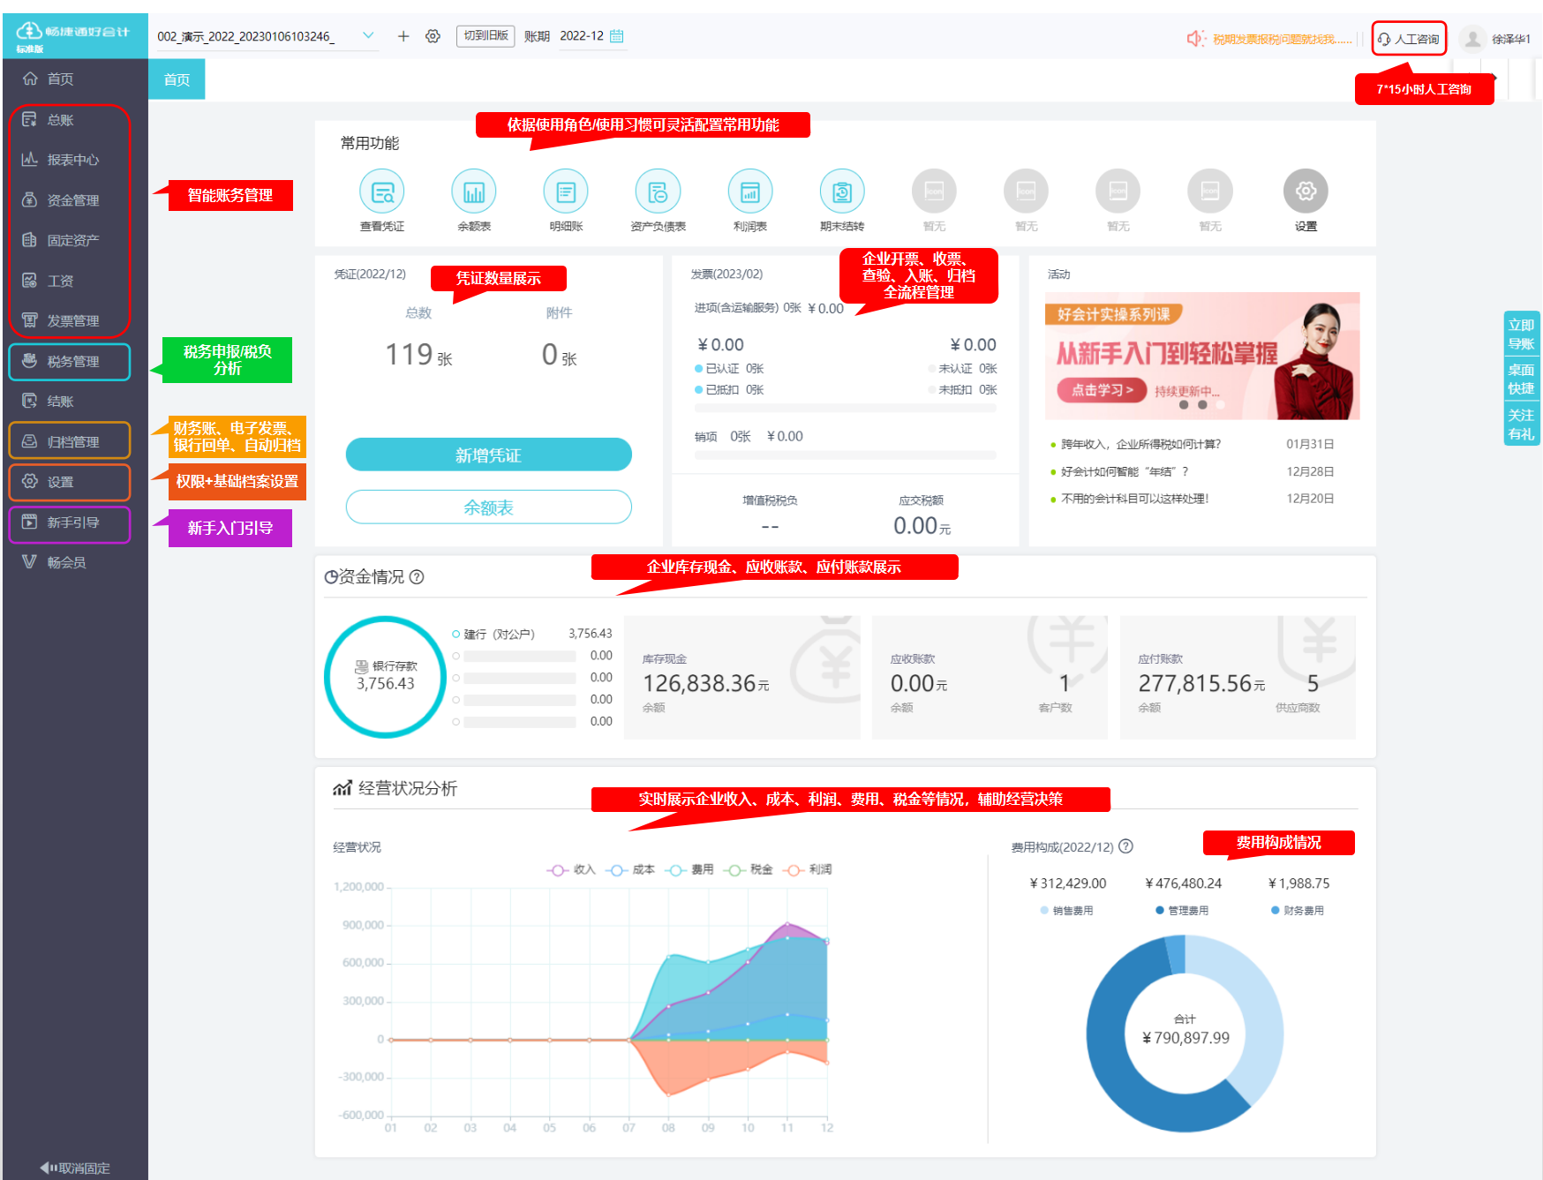Click the 新增凭证 button

[x=488, y=455]
